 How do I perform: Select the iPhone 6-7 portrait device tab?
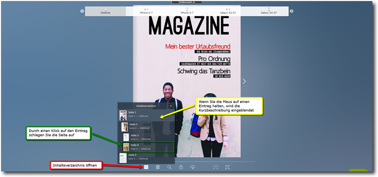click(187, 11)
